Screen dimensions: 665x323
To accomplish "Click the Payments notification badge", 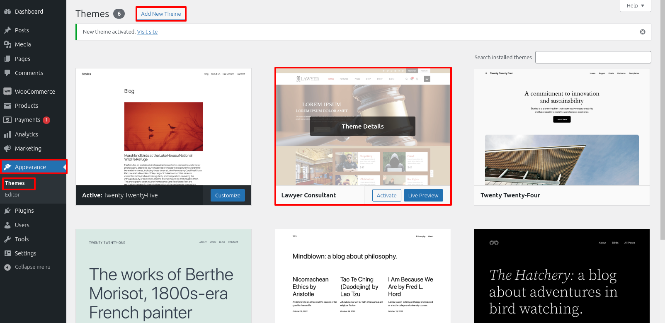I will (x=46, y=120).
